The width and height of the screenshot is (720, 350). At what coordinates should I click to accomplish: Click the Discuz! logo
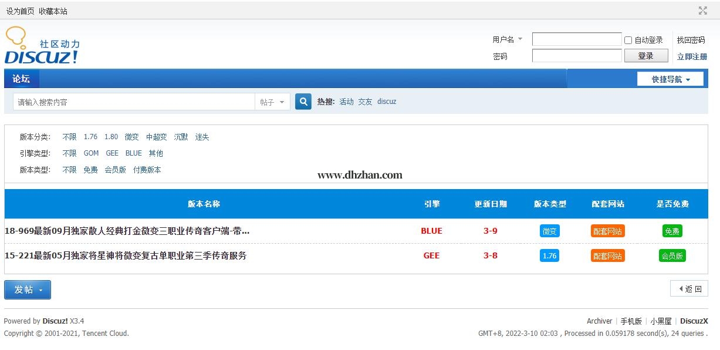tap(42, 47)
